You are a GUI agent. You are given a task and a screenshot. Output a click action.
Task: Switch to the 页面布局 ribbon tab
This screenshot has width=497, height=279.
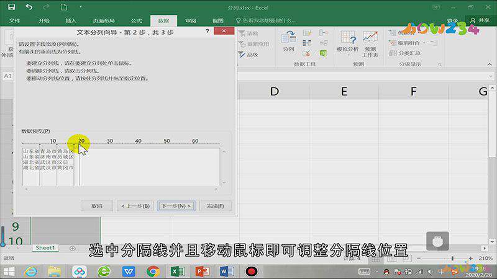pos(104,20)
